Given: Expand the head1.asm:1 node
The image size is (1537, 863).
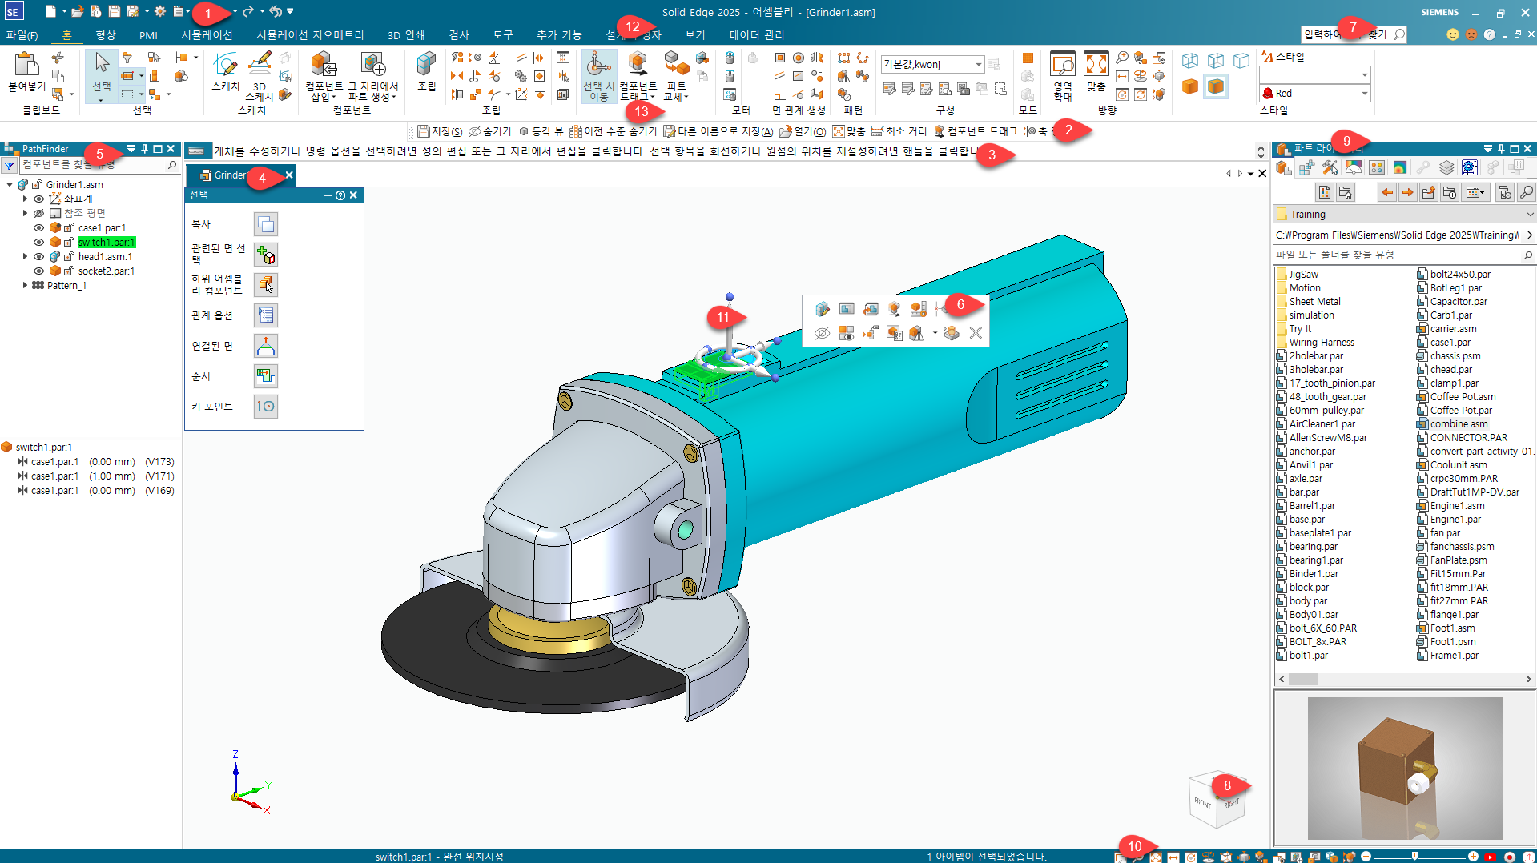Looking at the screenshot, I should tap(25, 256).
